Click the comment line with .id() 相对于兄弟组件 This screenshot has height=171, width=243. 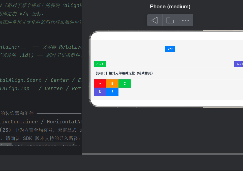pyautogui.click(x=41, y=55)
